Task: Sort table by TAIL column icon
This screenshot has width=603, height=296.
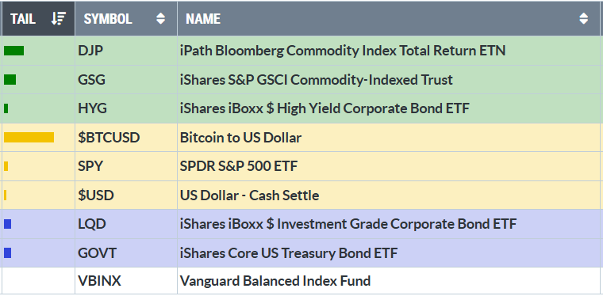Action: pos(59,18)
